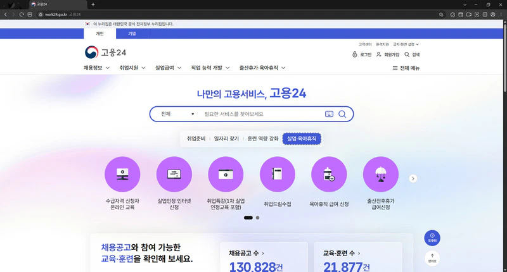Click the 검색 magnifier icon in header
This screenshot has height=272, width=507.
pyautogui.click(x=407, y=54)
